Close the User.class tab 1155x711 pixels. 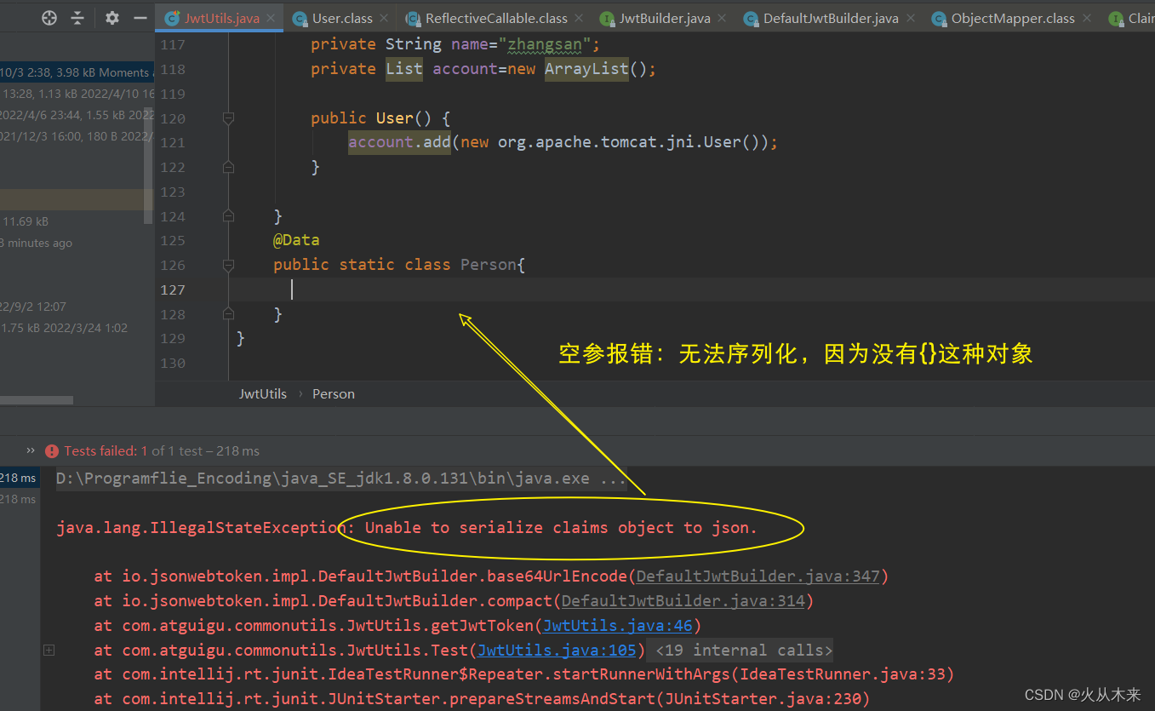click(385, 18)
